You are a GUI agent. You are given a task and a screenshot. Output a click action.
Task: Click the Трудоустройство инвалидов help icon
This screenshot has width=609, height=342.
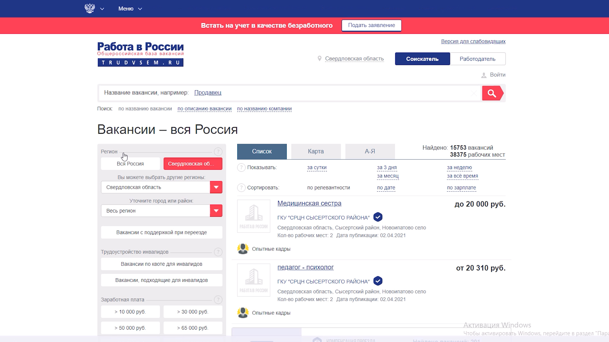coord(218,252)
